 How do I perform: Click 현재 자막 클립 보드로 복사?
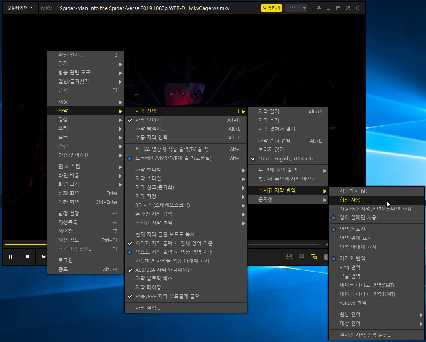186,234
